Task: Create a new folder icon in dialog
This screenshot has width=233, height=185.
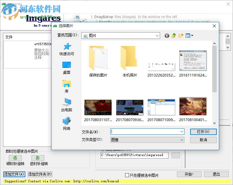Action: coord(181,36)
